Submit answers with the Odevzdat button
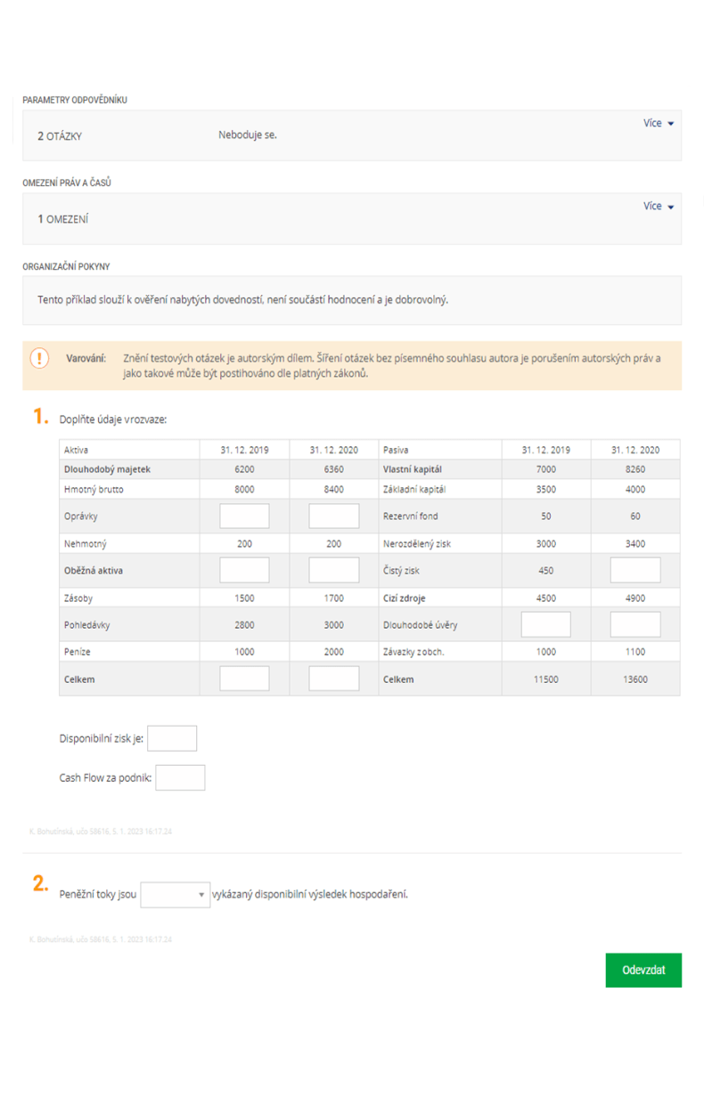This screenshot has height=1098, width=704. tap(643, 970)
